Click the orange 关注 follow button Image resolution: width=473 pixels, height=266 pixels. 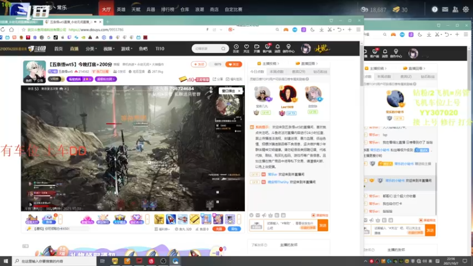(234, 64)
